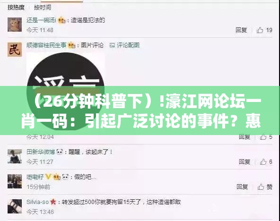The width and height of the screenshot is (280, 221).
Task: Open 顺德容桂民生事 username link
Action: pos(46,45)
